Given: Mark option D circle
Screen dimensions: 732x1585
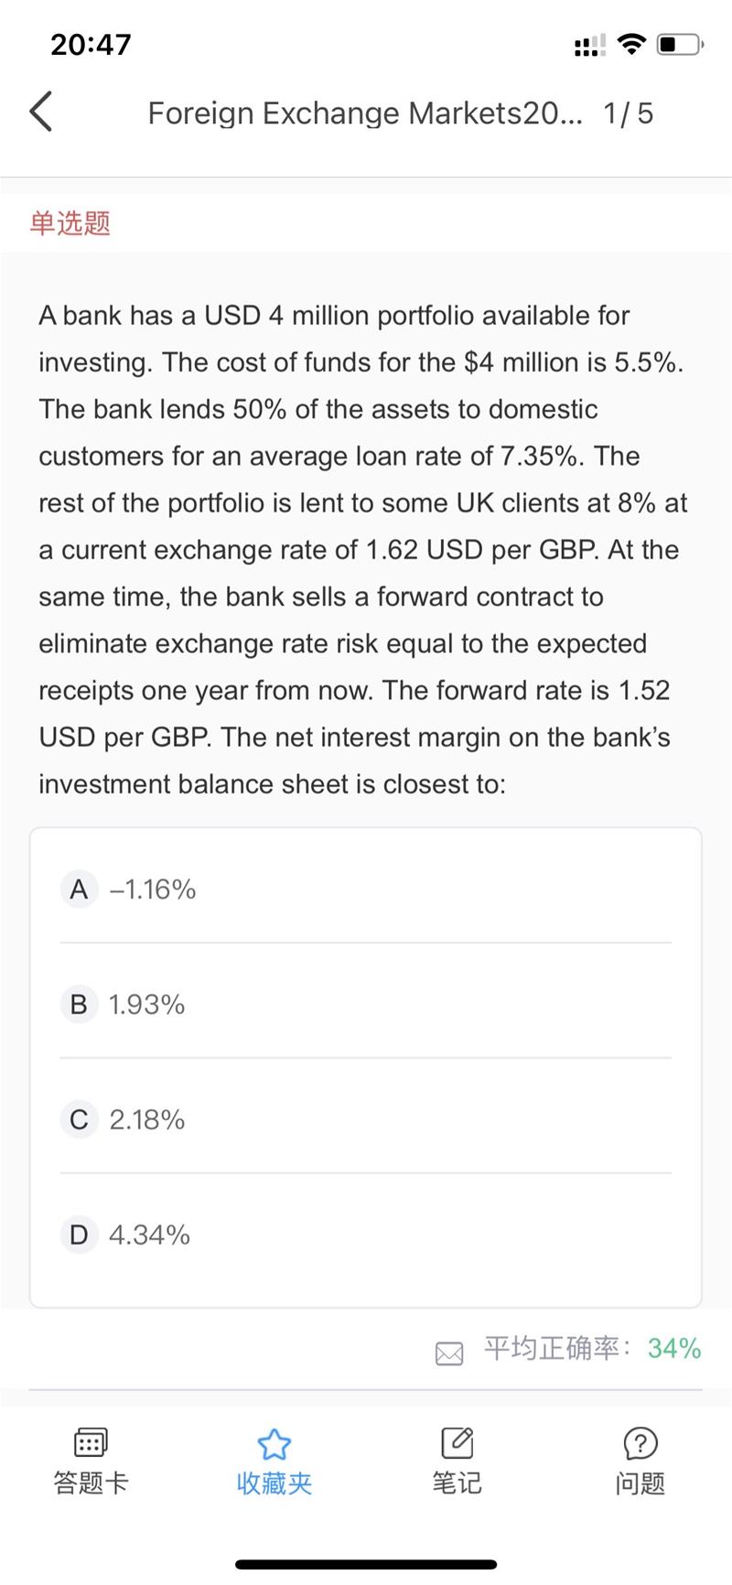Looking at the screenshot, I should 79,1235.
